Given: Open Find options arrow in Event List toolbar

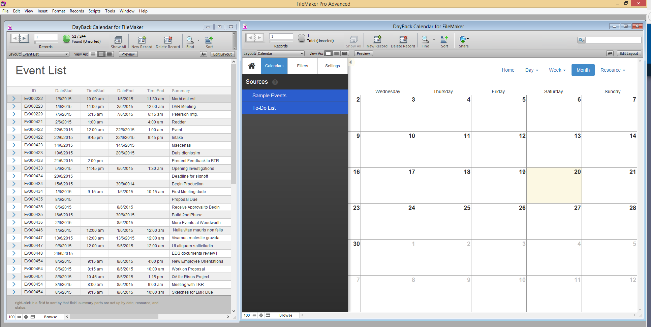Looking at the screenshot, I should (198, 40).
